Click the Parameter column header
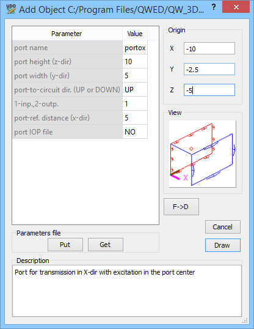This screenshot has width=254, height=329. [x=67, y=34]
